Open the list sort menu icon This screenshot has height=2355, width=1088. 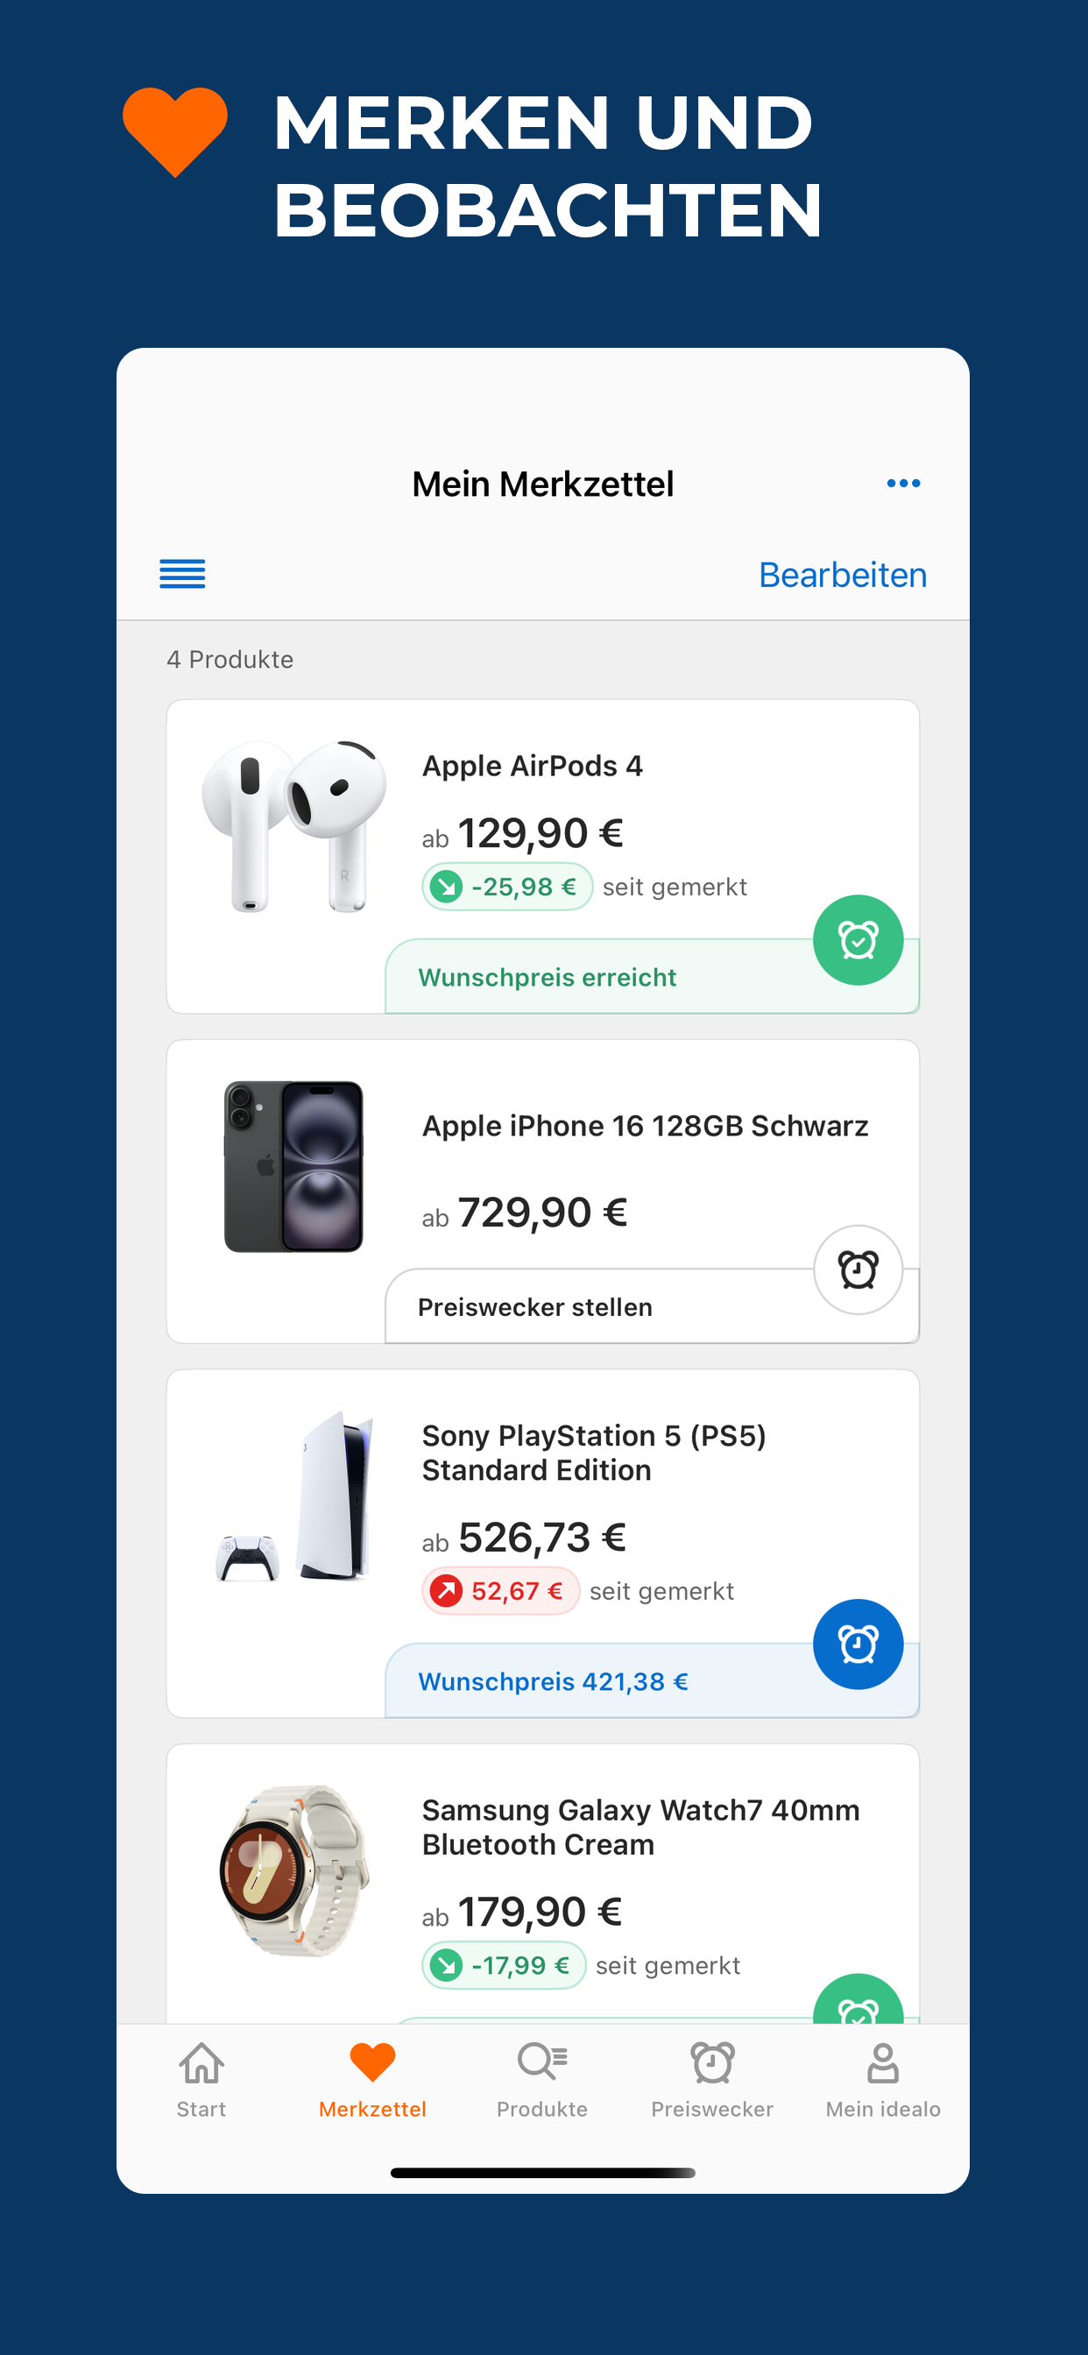(183, 574)
